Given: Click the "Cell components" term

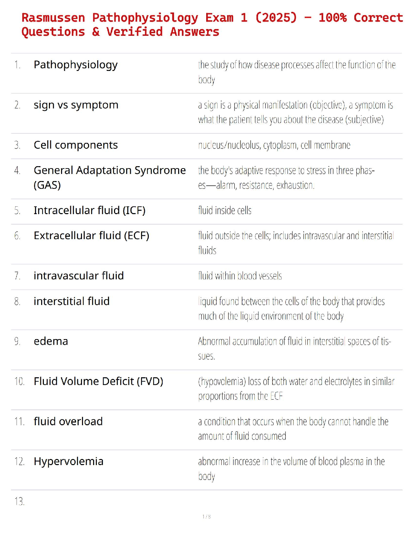Looking at the screenshot, I should 76,145.
